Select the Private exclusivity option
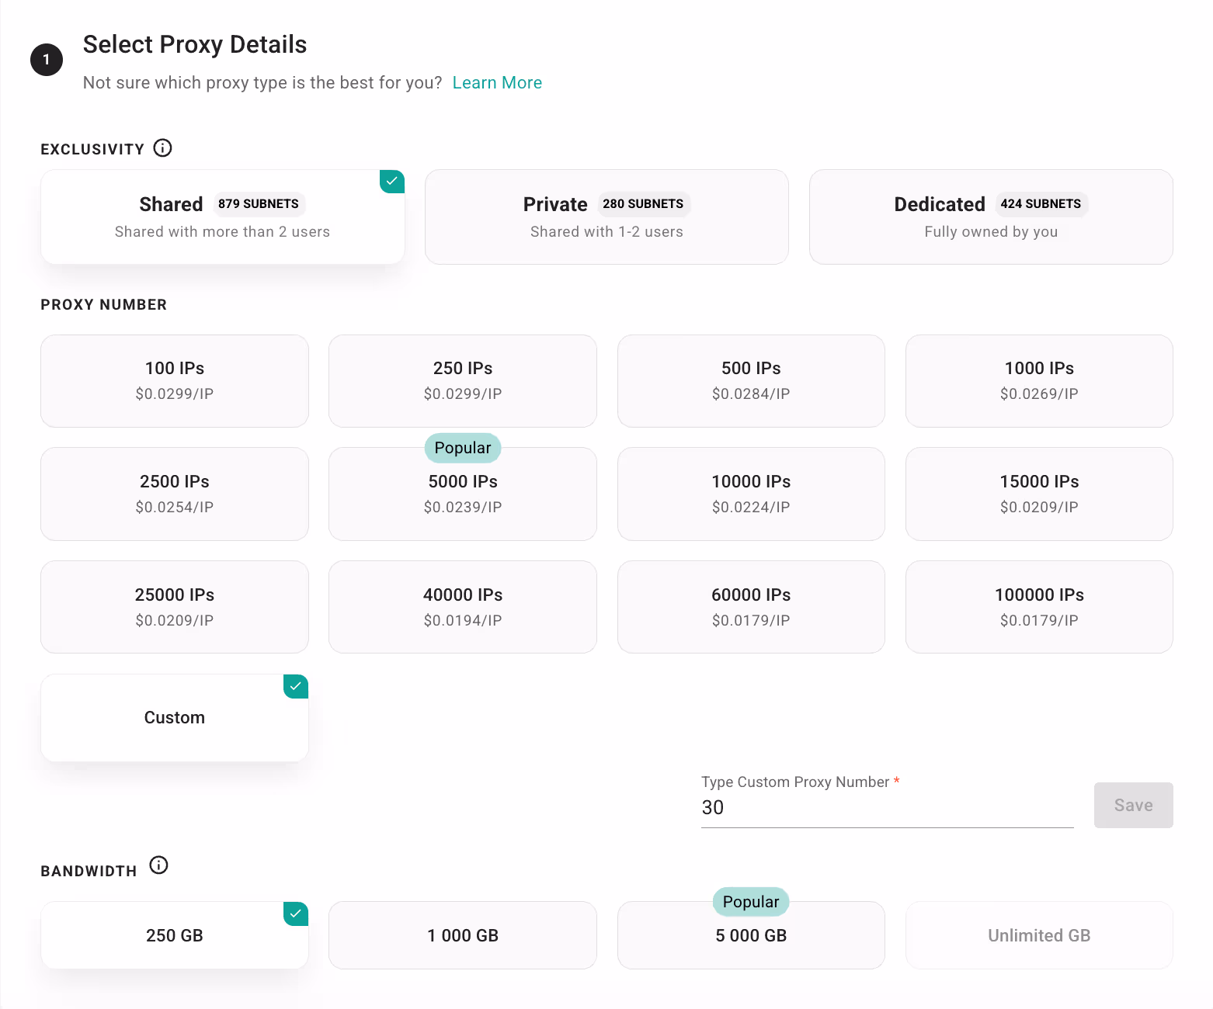Image resolution: width=1213 pixels, height=1009 pixels. (606, 217)
